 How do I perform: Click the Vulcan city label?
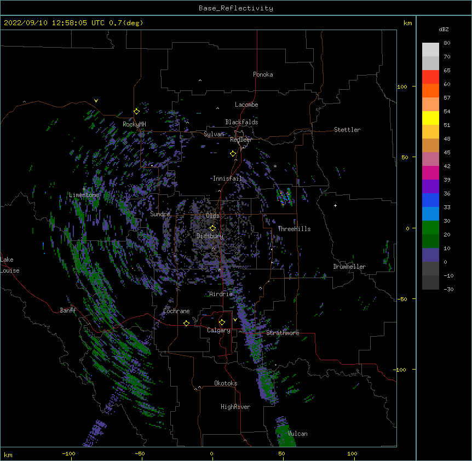coord(298,434)
